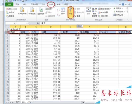
Task: Switch to the 用户 sheet tab
Action: 18,102
